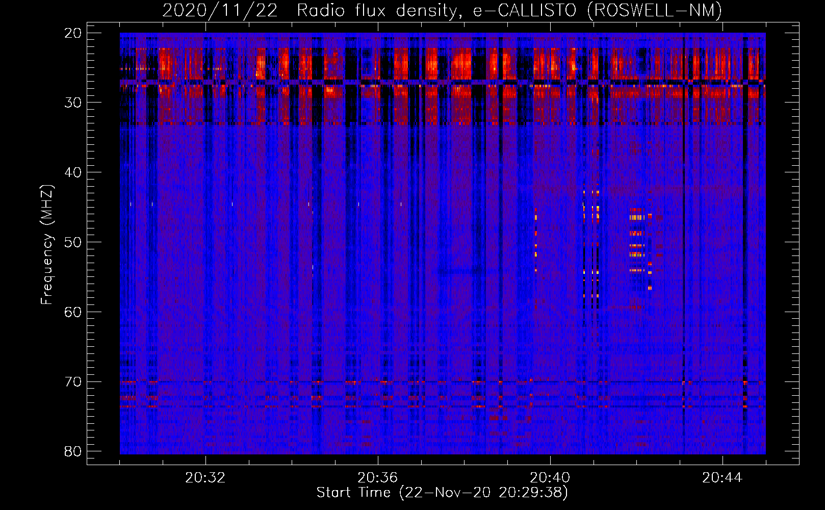
Task: Click the 50 MHz frequency tick label
Action: pyautogui.click(x=73, y=242)
